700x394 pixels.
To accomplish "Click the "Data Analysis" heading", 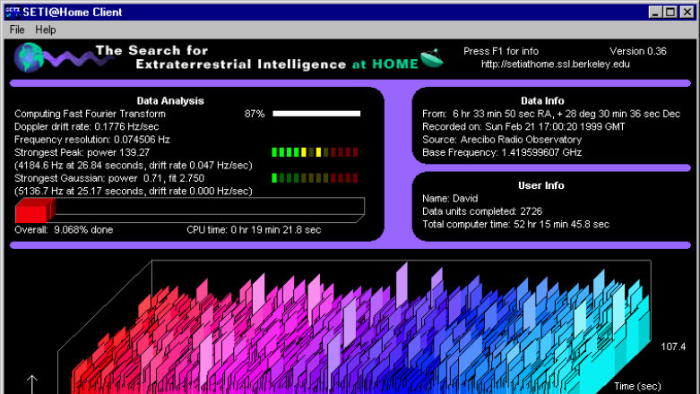I will click(x=170, y=101).
